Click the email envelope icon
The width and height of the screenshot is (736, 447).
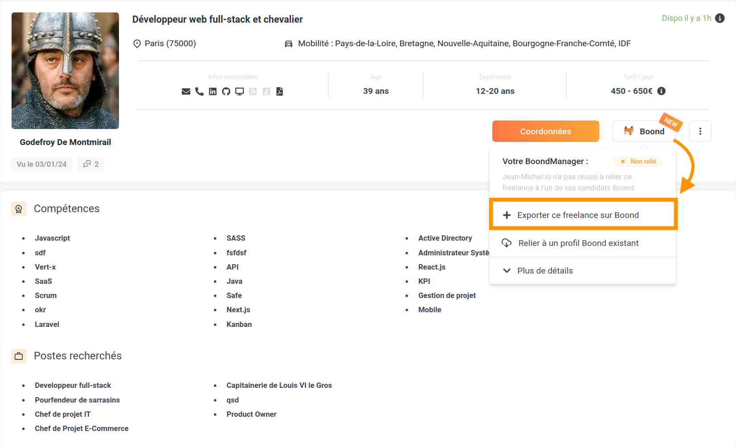pos(186,92)
